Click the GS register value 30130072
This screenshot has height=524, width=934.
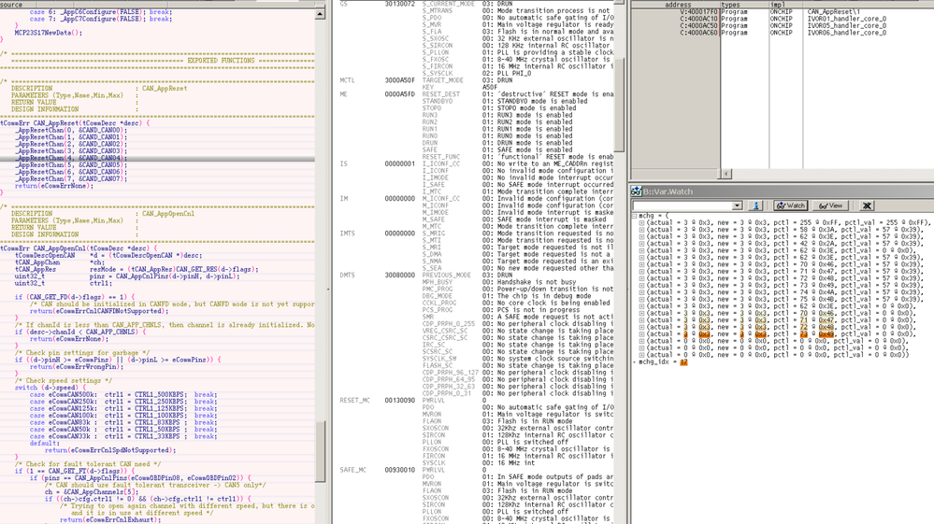point(400,4)
